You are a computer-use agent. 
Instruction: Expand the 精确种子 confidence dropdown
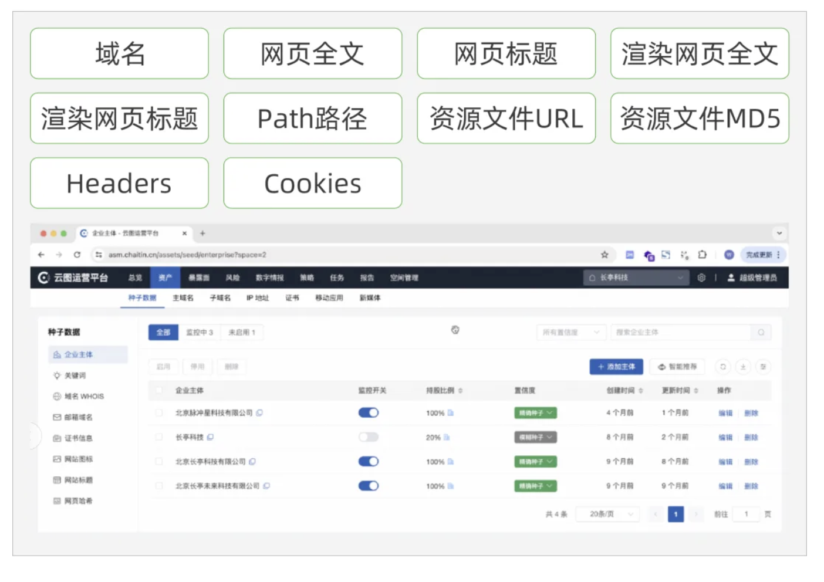coord(535,412)
